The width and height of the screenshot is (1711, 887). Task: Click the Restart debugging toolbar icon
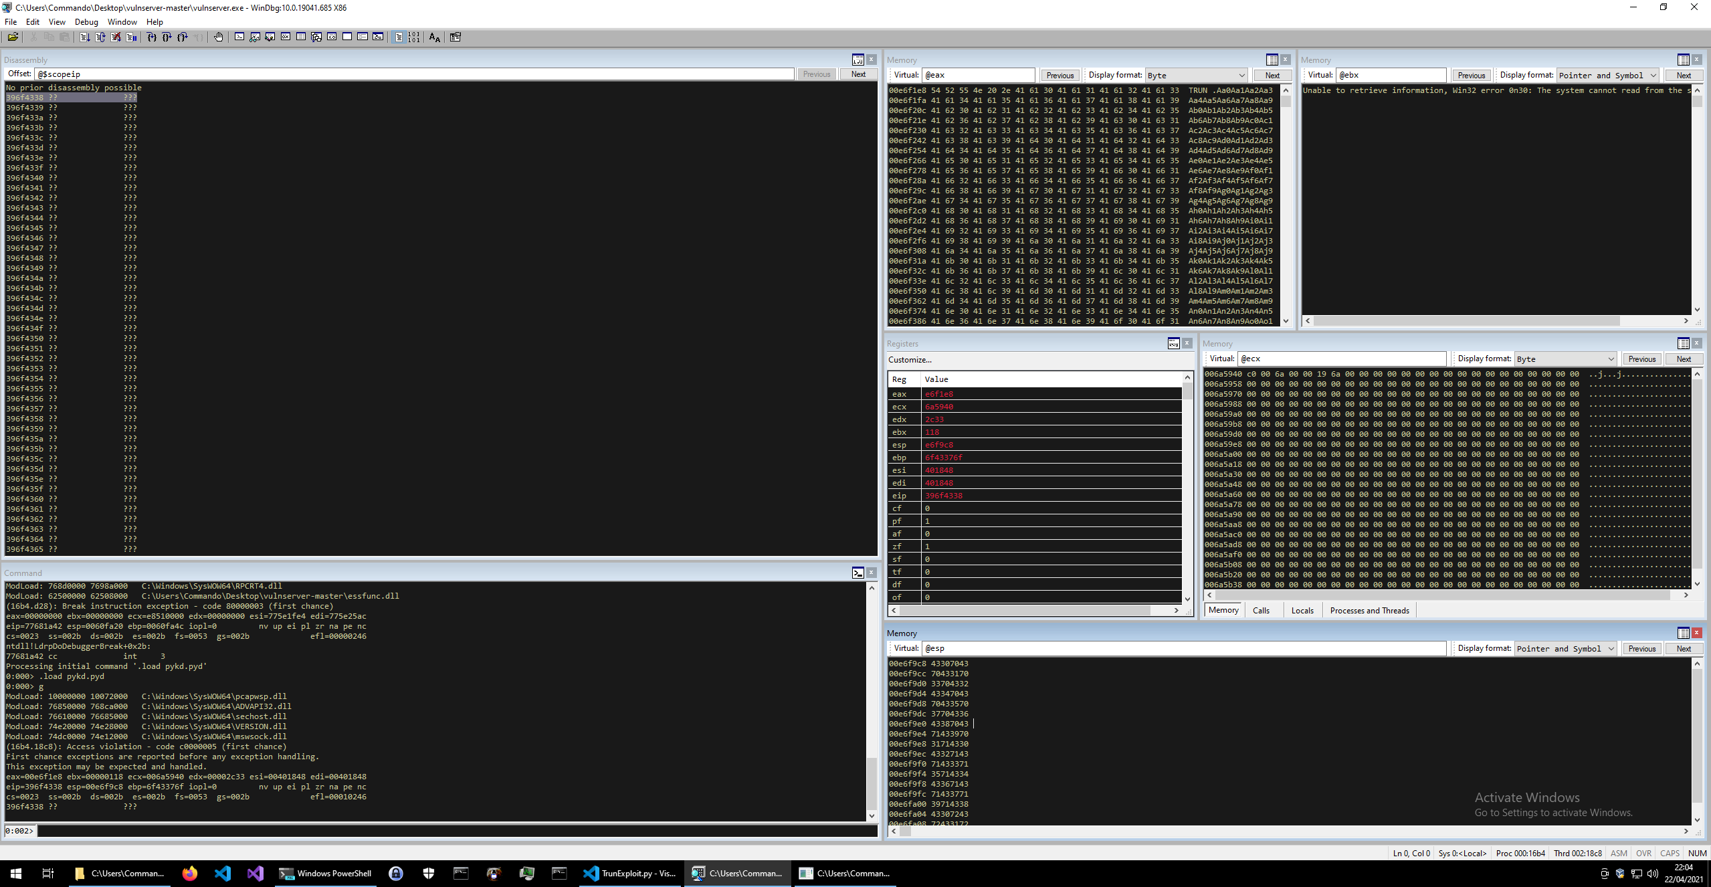click(x=100, y=37)
